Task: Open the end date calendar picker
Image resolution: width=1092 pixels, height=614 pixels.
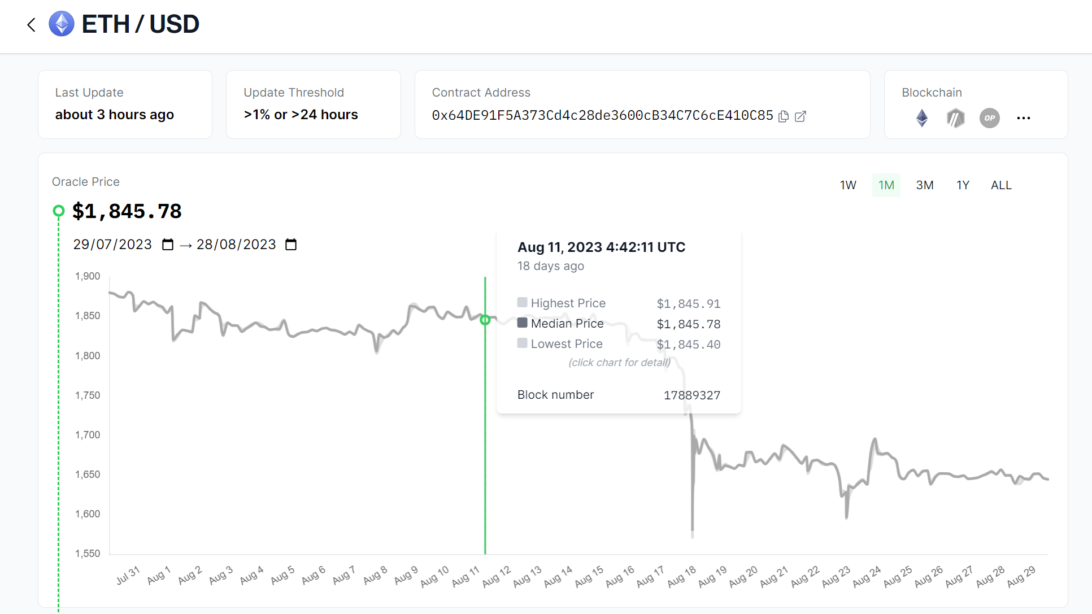Action: tap(291, 245)
